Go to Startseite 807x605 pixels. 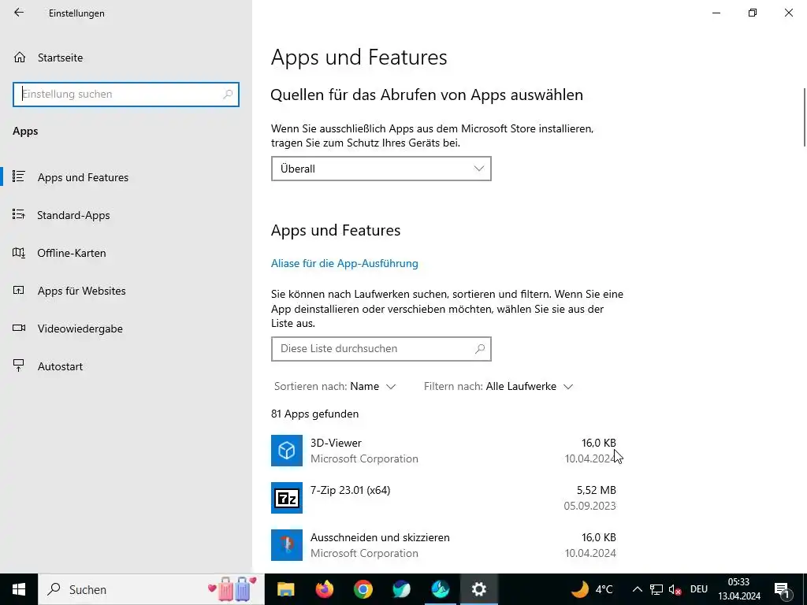pyautogui.click(x=60, y=58)
